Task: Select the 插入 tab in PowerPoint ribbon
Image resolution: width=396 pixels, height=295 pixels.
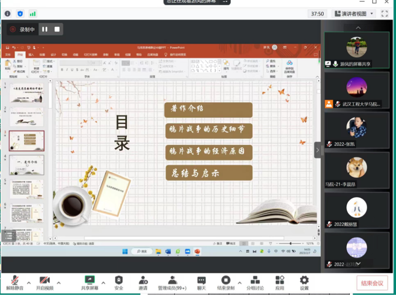Action: coord(31,55)
